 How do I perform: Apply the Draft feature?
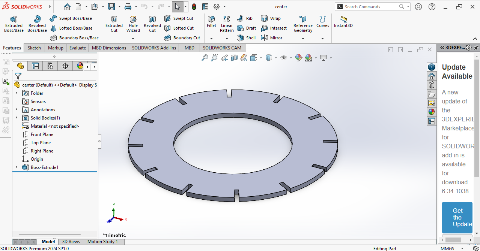tap(247, 28)
